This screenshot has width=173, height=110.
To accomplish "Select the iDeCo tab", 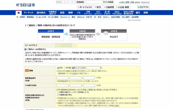I will [128, 13].
